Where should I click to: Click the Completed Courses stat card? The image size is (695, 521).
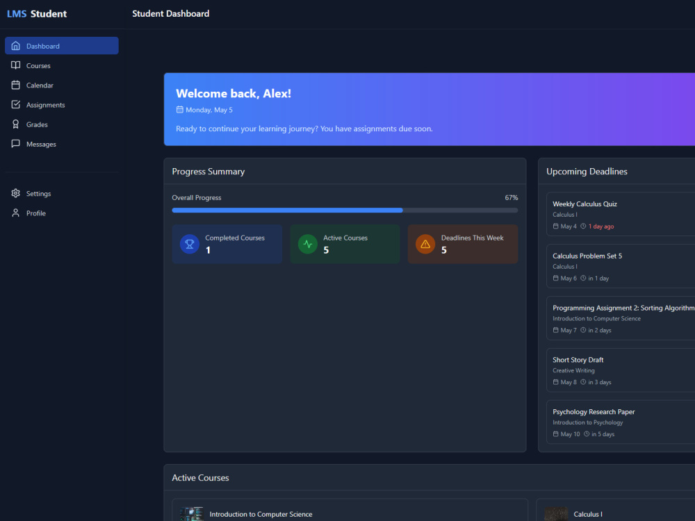(x=227, y=244)
